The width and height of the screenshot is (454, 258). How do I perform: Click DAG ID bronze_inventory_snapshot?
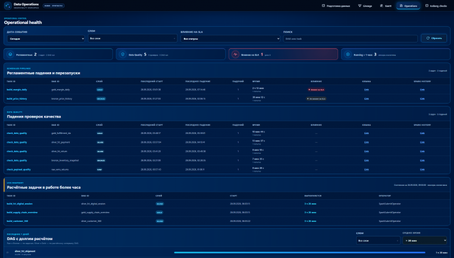(65, 160)
